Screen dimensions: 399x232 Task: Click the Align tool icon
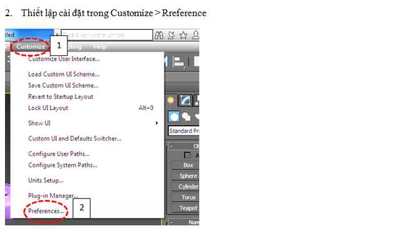180,62
